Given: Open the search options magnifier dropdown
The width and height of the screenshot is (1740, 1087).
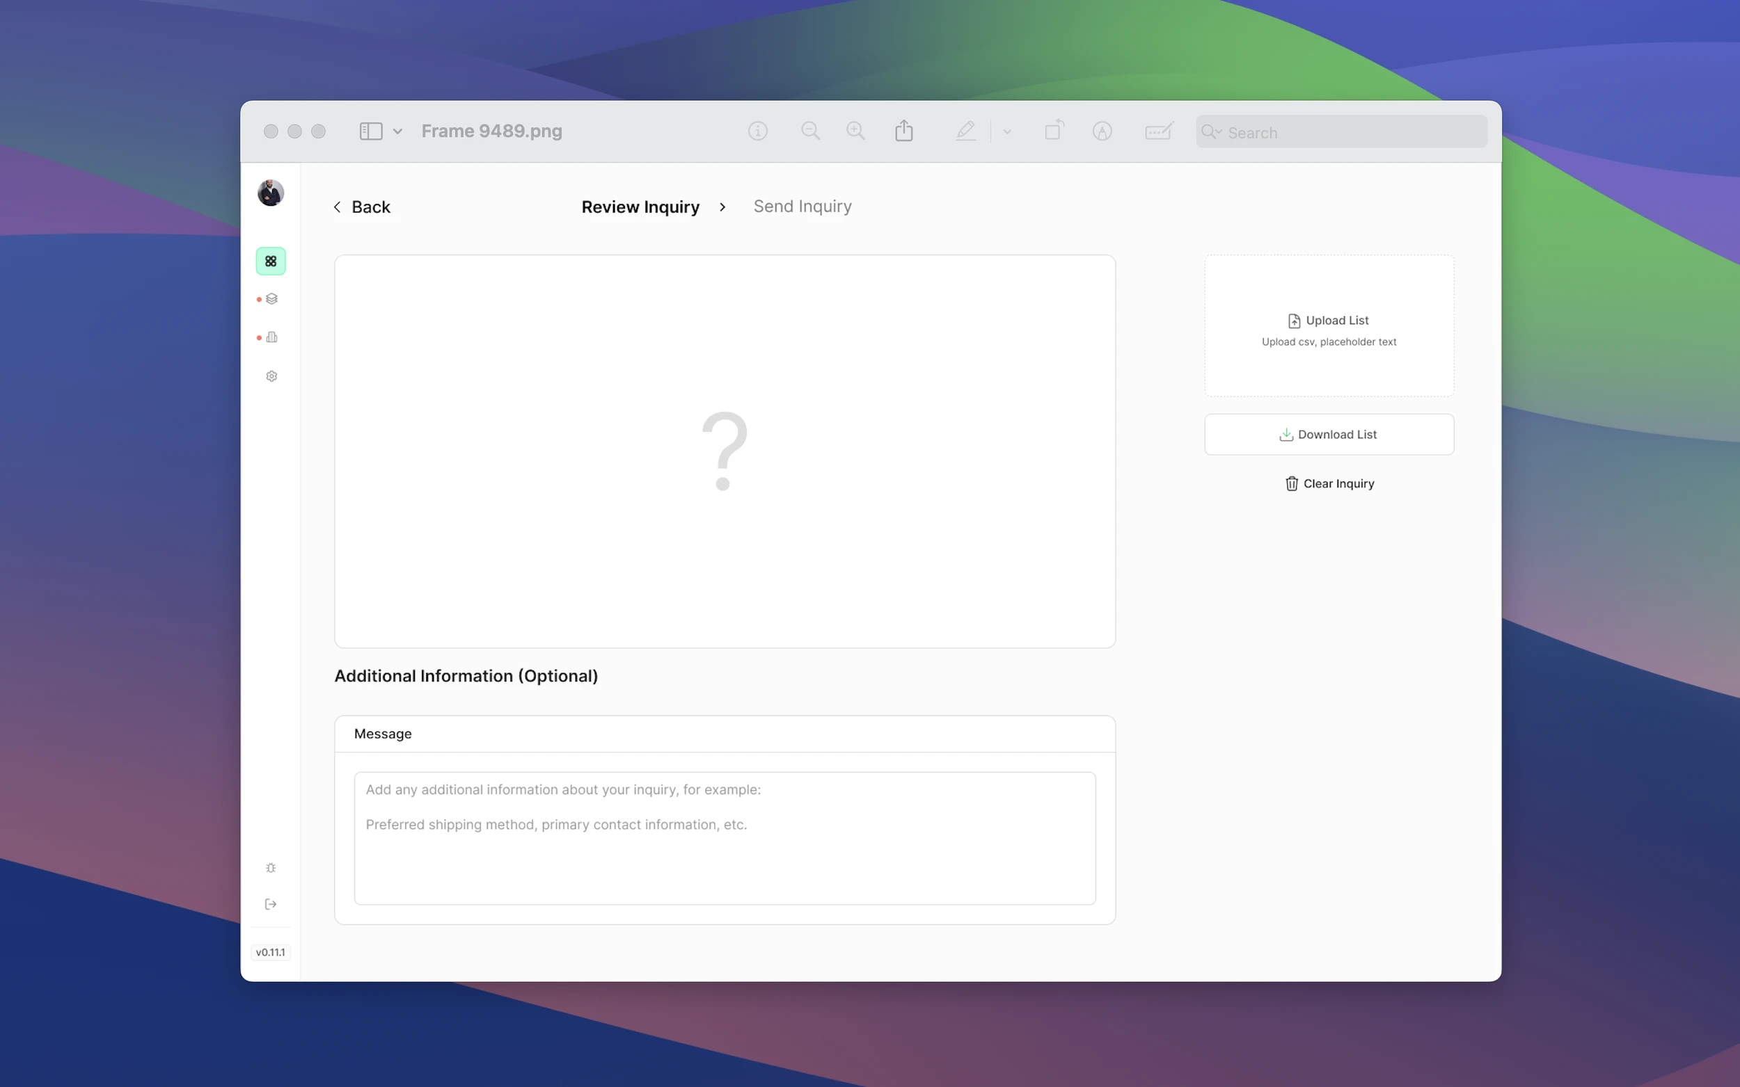Looking at the screenshot, I should (x=1211, y=131).
